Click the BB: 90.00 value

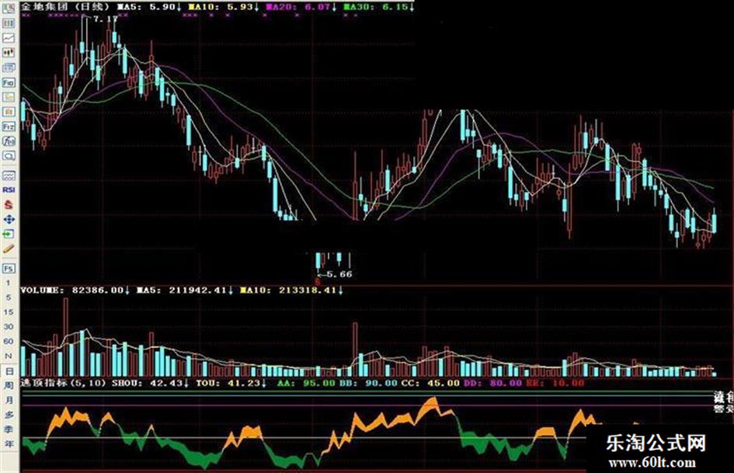click(368, 383)
